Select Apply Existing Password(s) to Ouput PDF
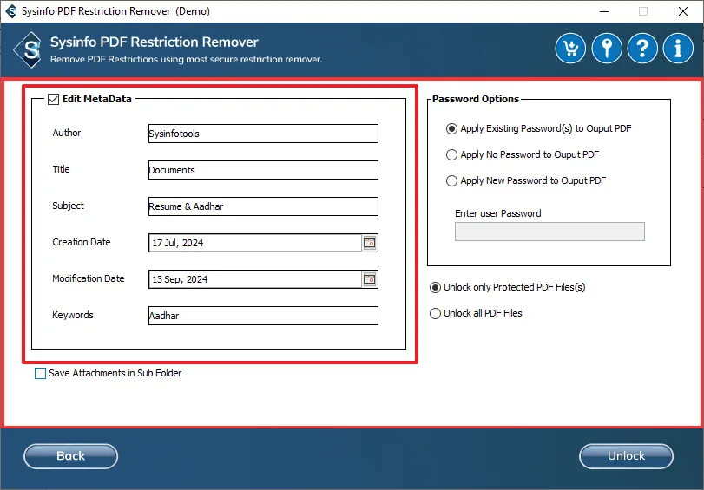 click(451, 128)
